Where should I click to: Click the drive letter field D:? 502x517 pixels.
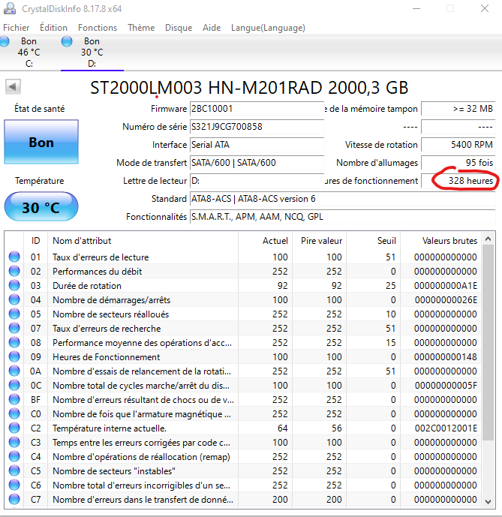click(x=257, y=181)
